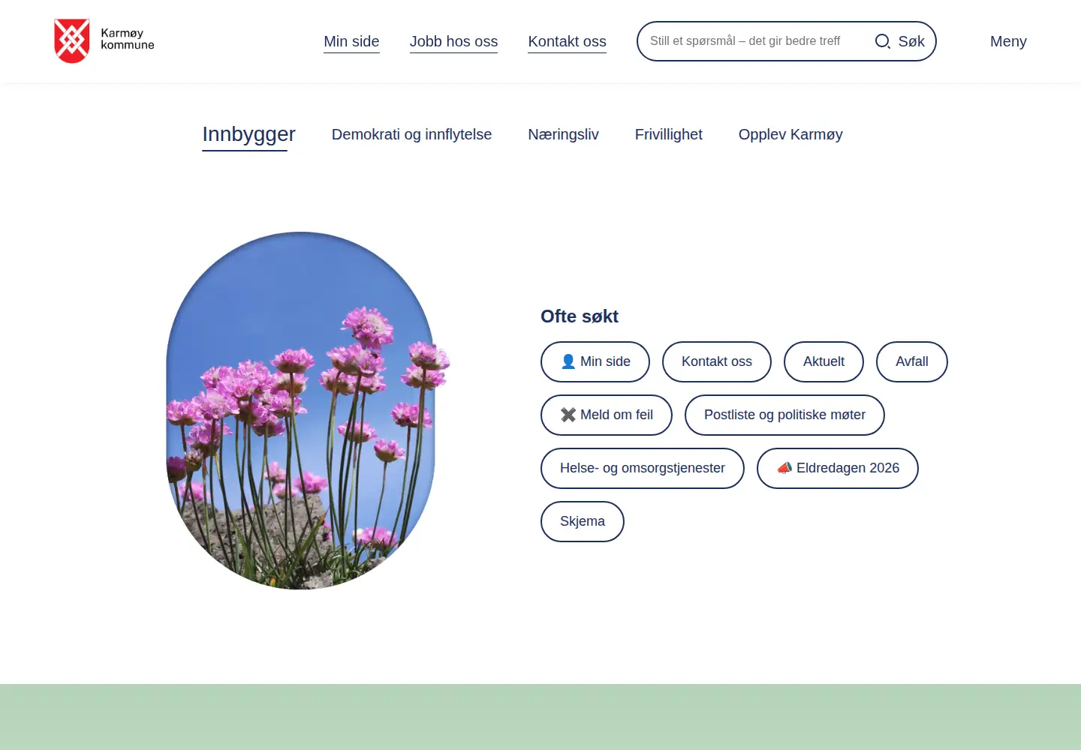
Task: Click the cross icon on Meld om feil
Action: [x=568, y=415]
